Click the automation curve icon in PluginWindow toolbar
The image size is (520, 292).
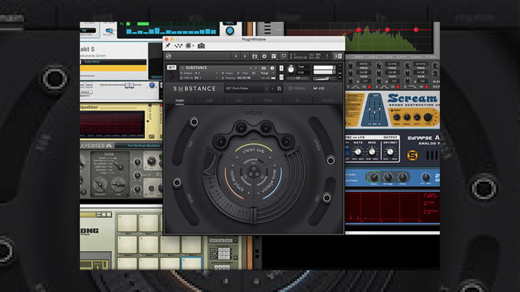point(178,46)
